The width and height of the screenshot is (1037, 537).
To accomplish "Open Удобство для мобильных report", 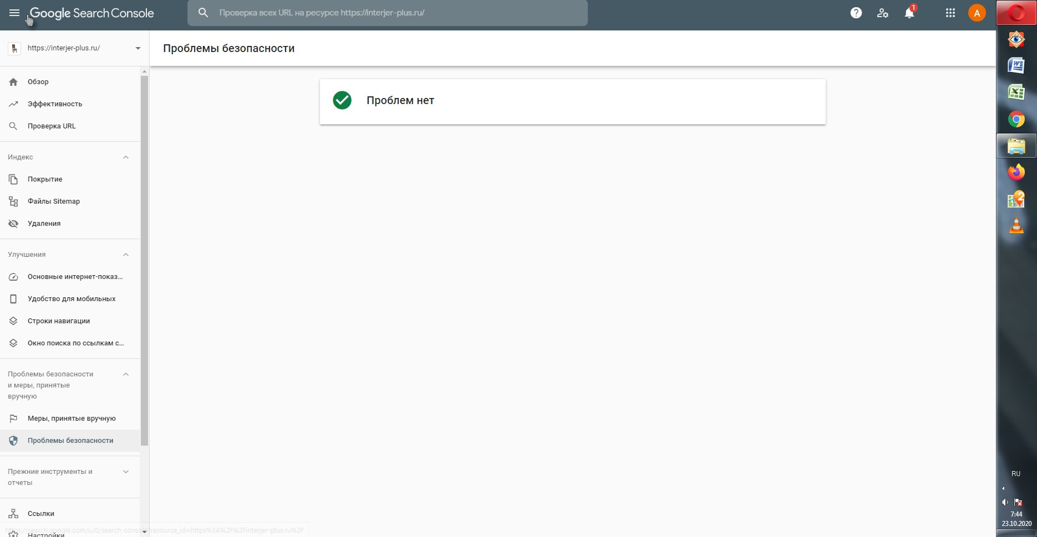I will point(70,298).
